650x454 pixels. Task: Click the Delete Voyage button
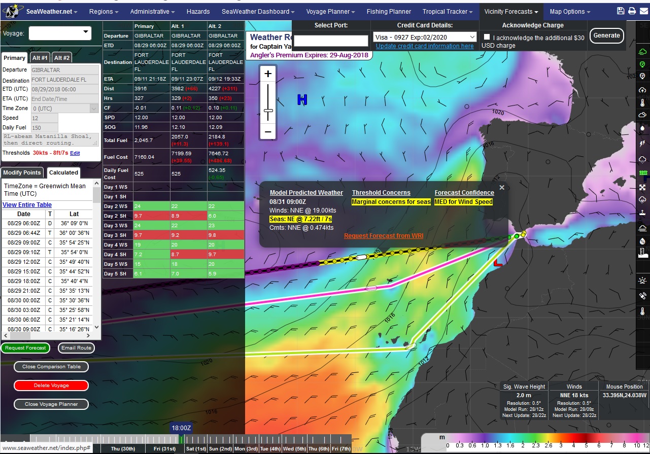[x=51, y=386]
